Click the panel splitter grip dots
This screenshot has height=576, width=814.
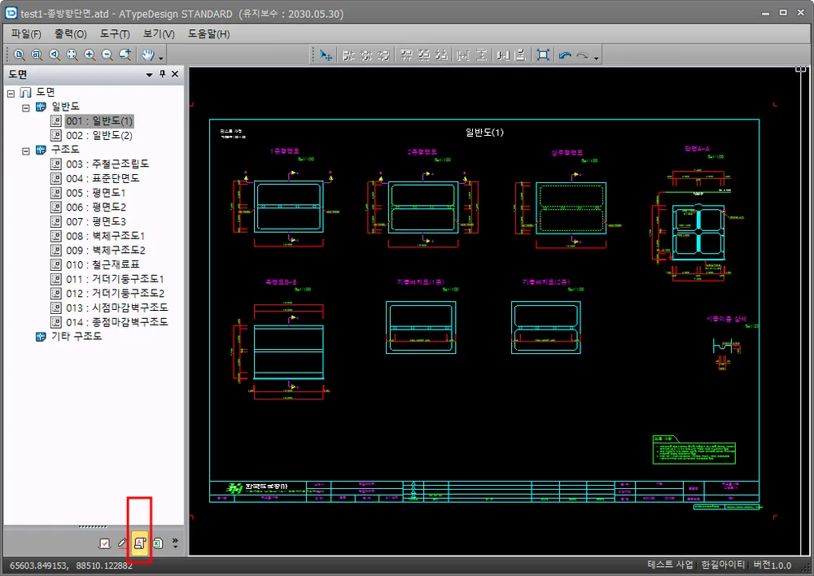tap(93, 526)
